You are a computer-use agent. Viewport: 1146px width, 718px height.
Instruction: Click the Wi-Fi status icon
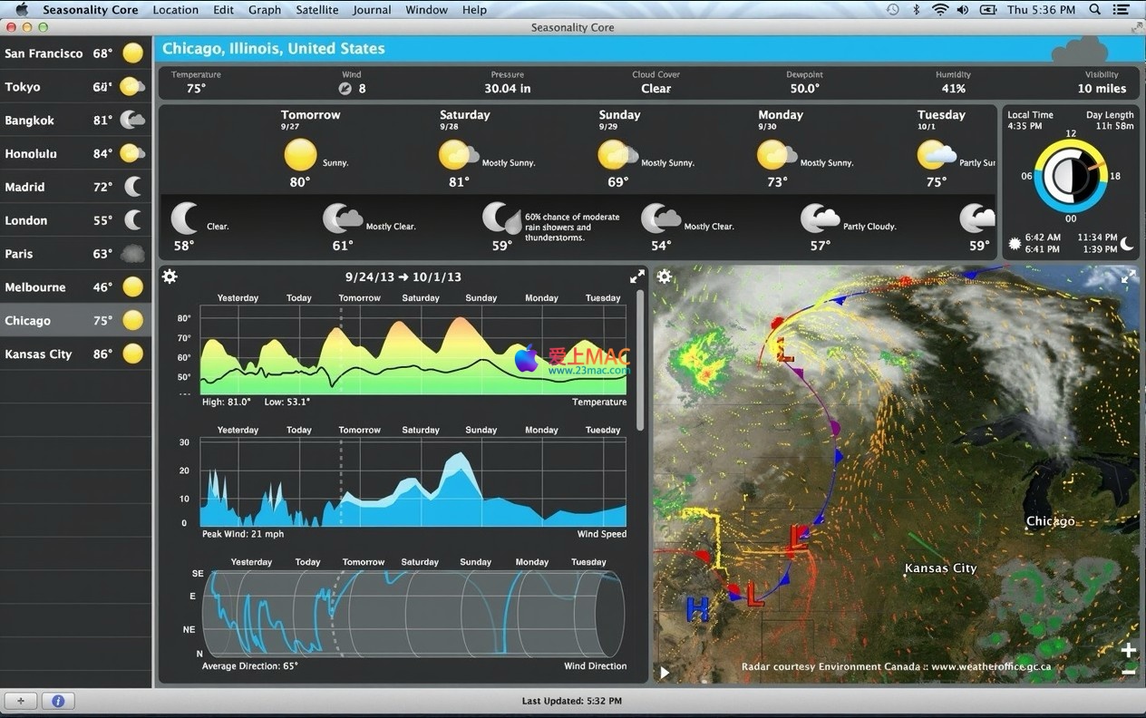[939, 10]
